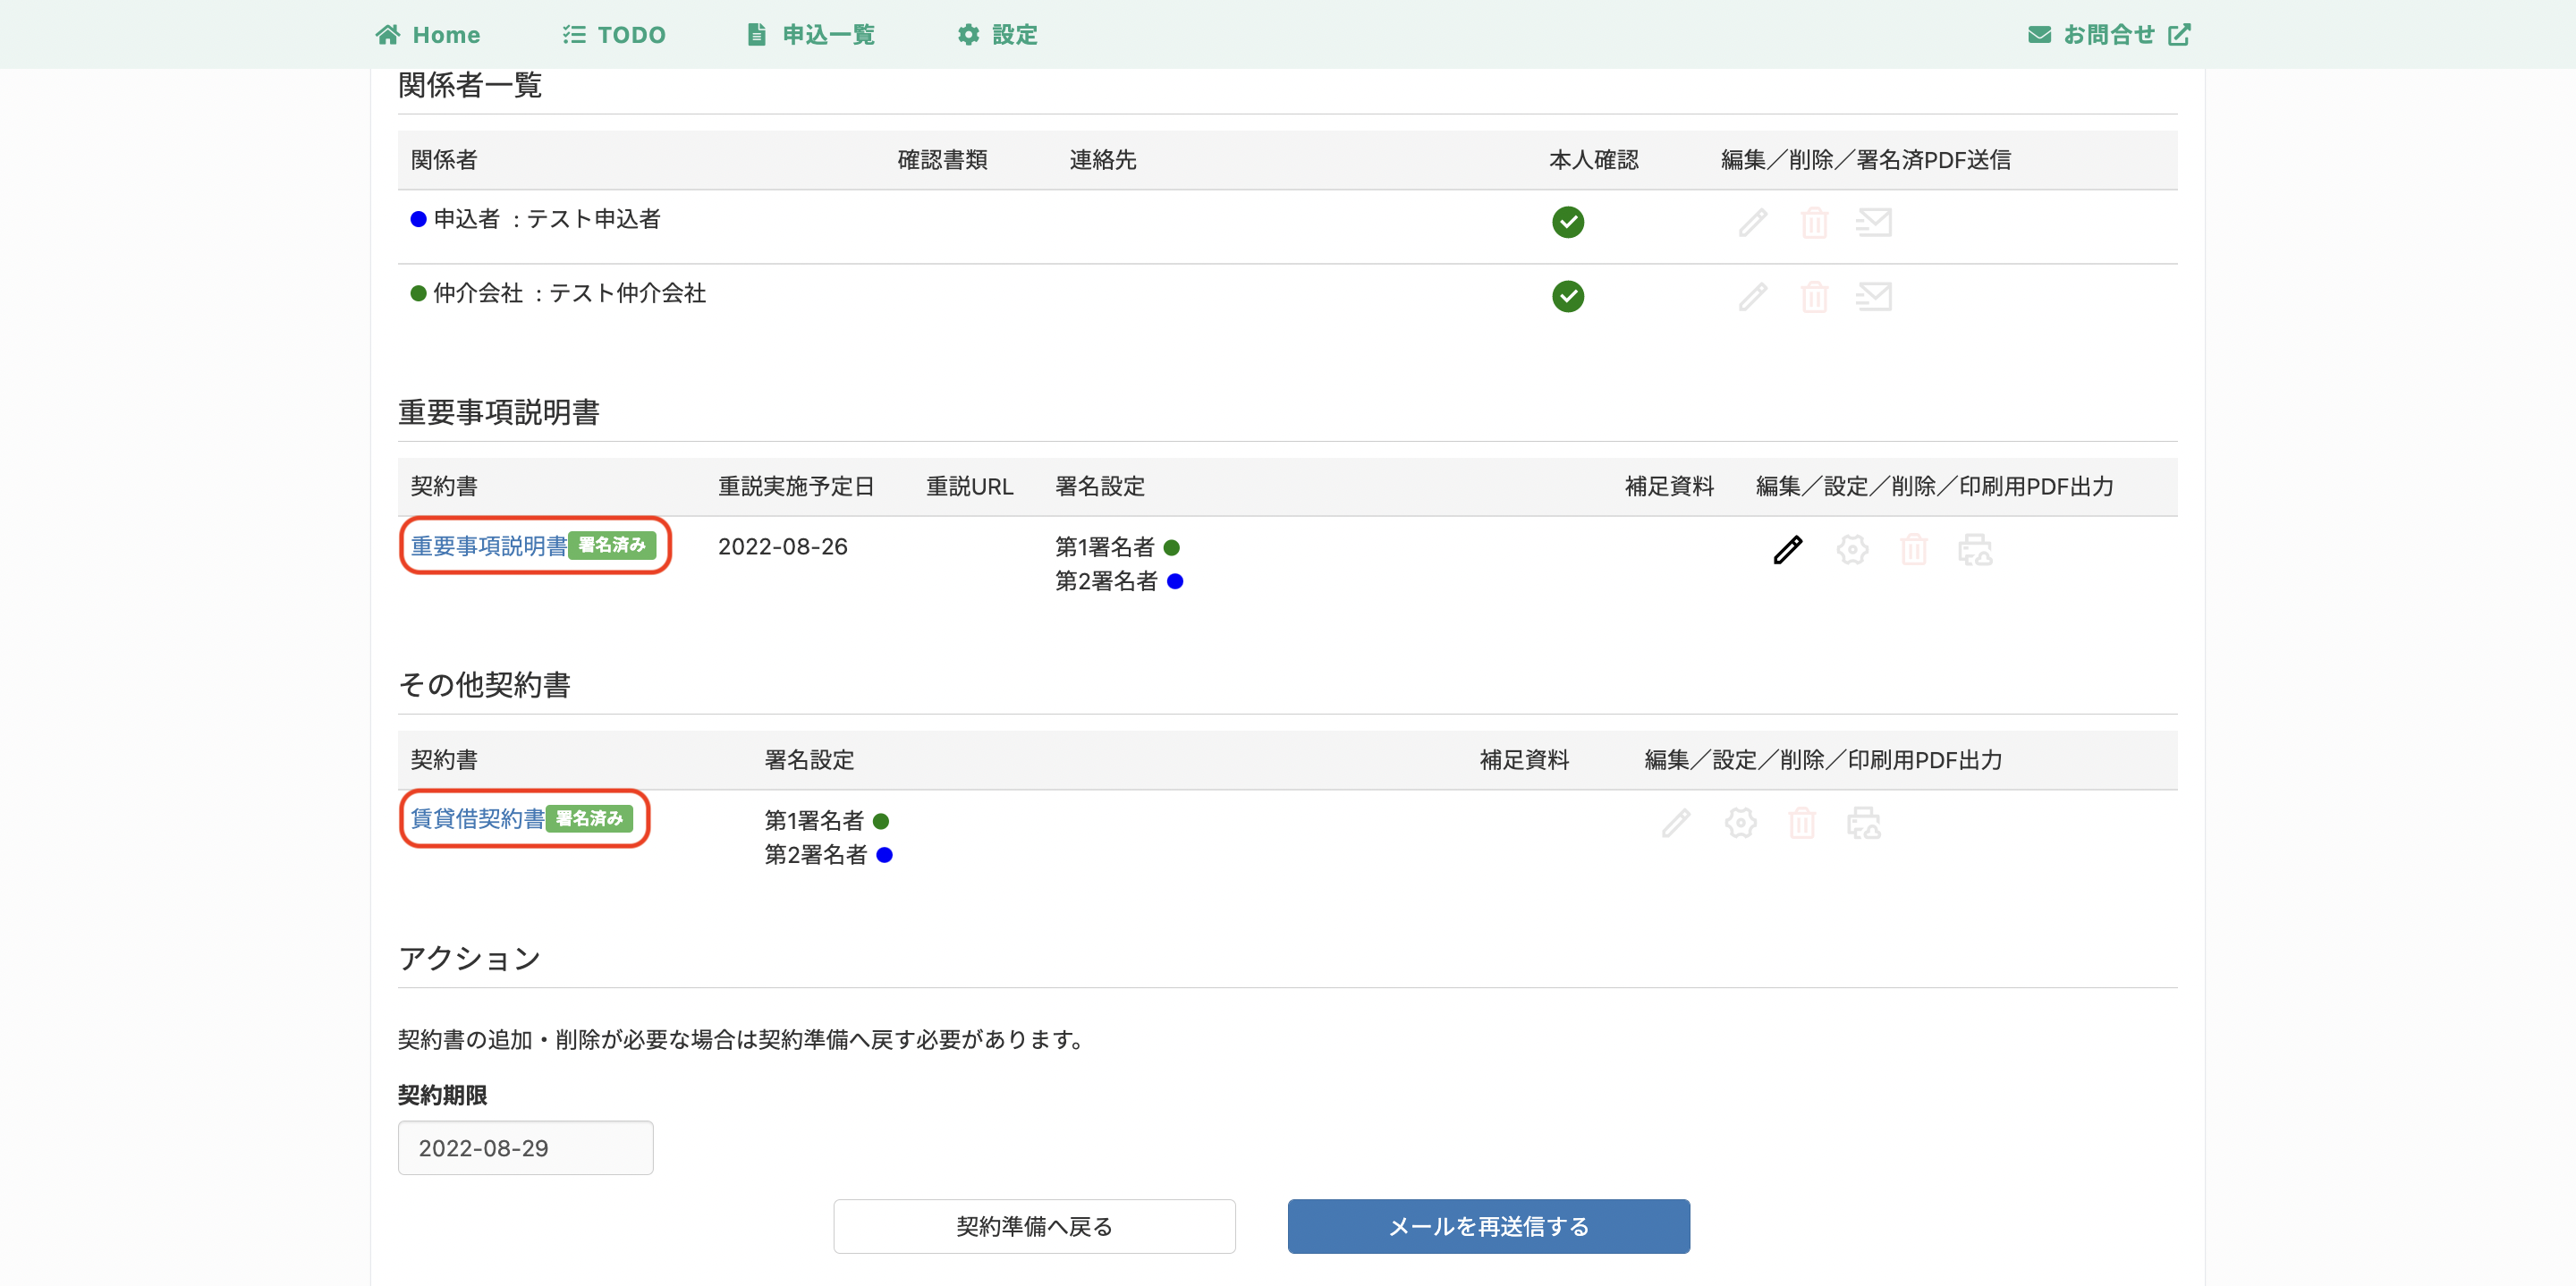The height and width of the screenshot is (1286, 2576).
Task: Go to the Home menu item
Action: coord(428,35)
